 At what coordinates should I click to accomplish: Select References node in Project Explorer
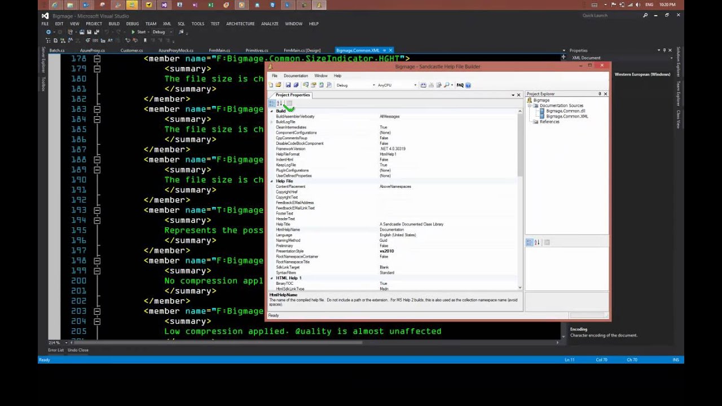pos(549,122)
